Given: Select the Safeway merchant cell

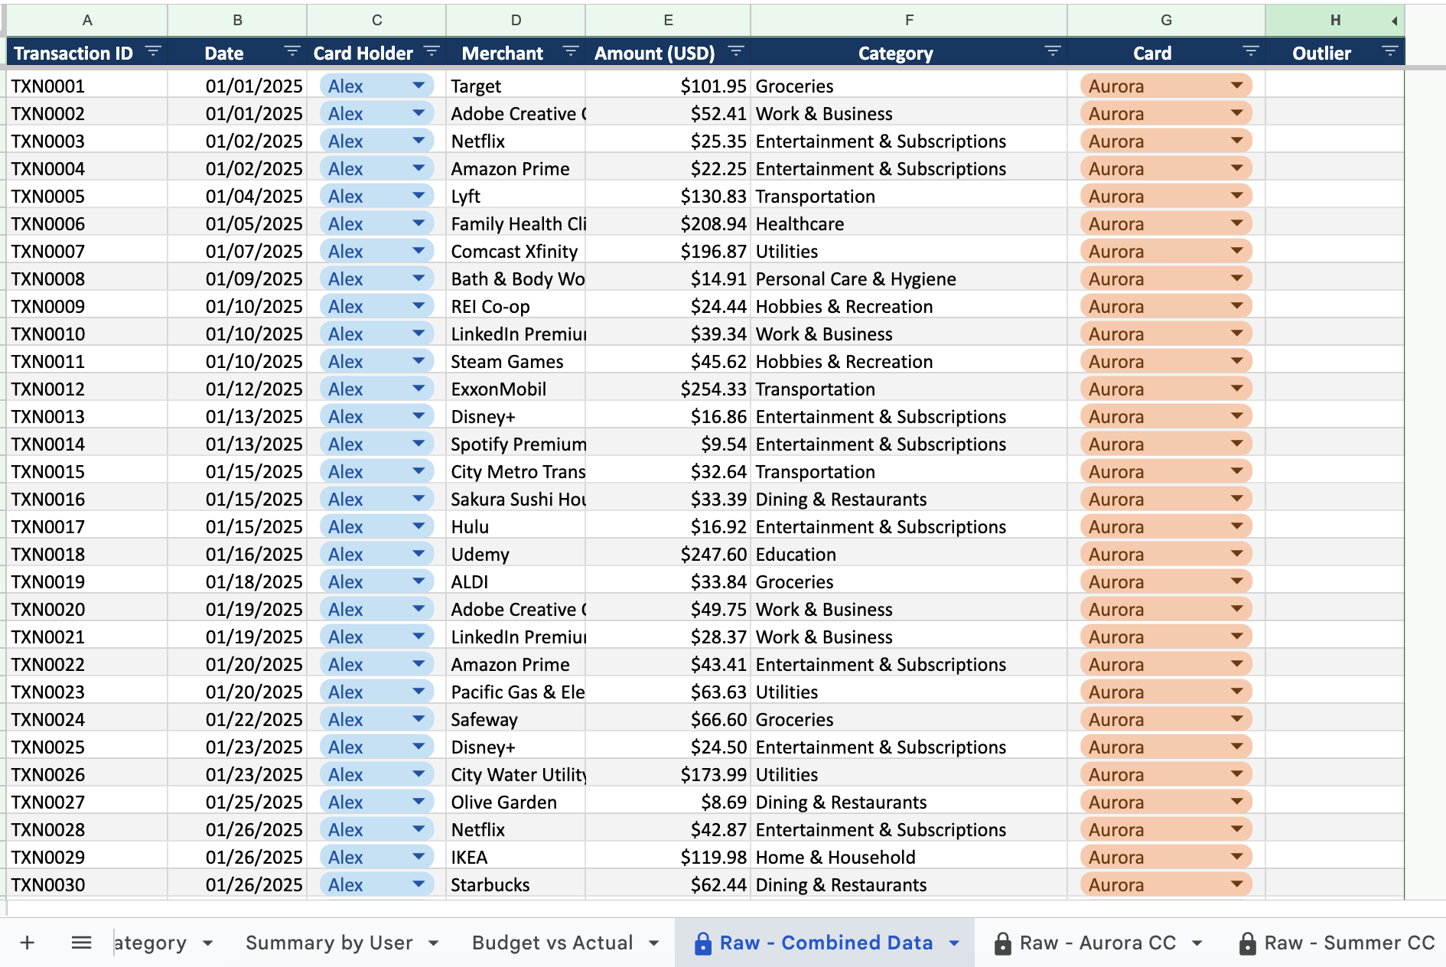Looking at the screenshot, I should [516, 719].
